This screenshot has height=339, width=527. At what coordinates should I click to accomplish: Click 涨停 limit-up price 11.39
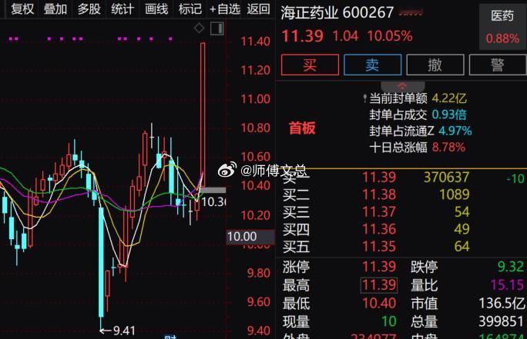point(379,267)
